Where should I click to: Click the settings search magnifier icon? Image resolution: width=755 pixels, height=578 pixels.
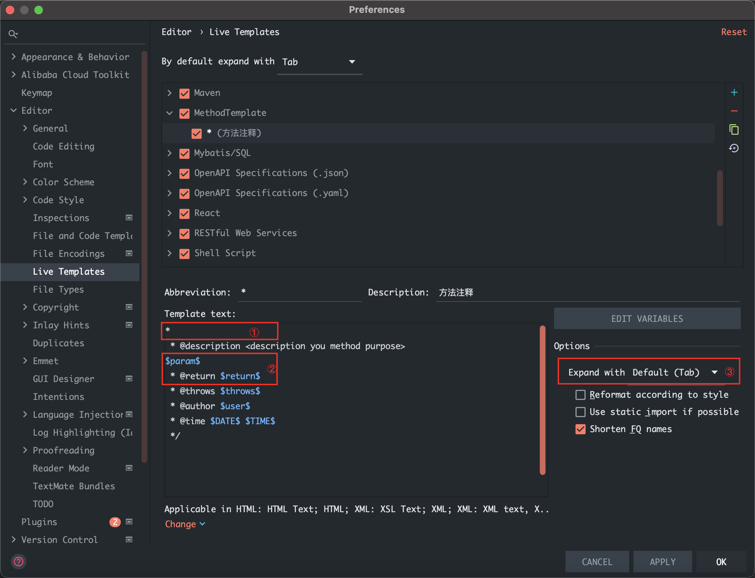pyautogui.click(x=13, y=34)
